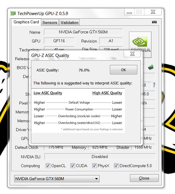Click the 76.0% ASIC quality value
Viewport: 175px width, 194px height.
84,70
